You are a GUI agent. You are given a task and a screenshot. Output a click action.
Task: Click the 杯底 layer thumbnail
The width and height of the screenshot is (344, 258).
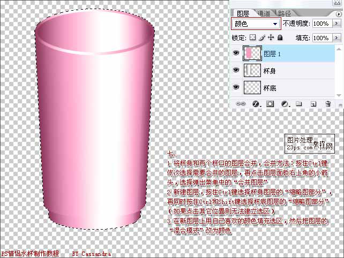pos(252,88)
